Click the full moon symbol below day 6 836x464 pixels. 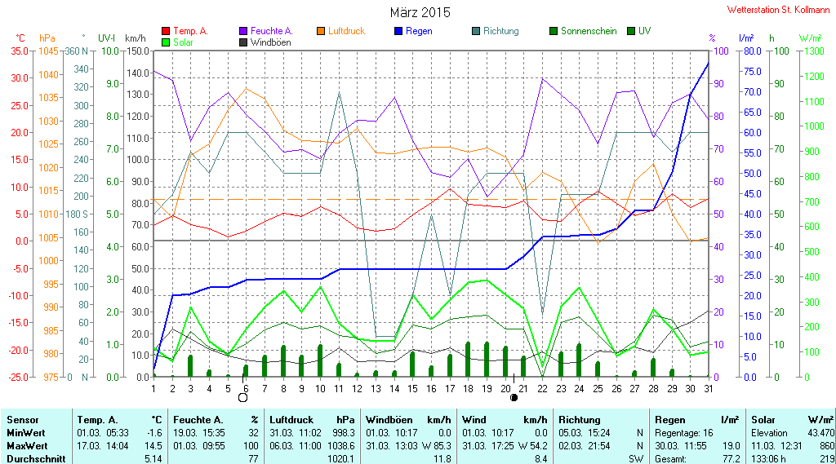pyautogui.click(x=243, y=397)
